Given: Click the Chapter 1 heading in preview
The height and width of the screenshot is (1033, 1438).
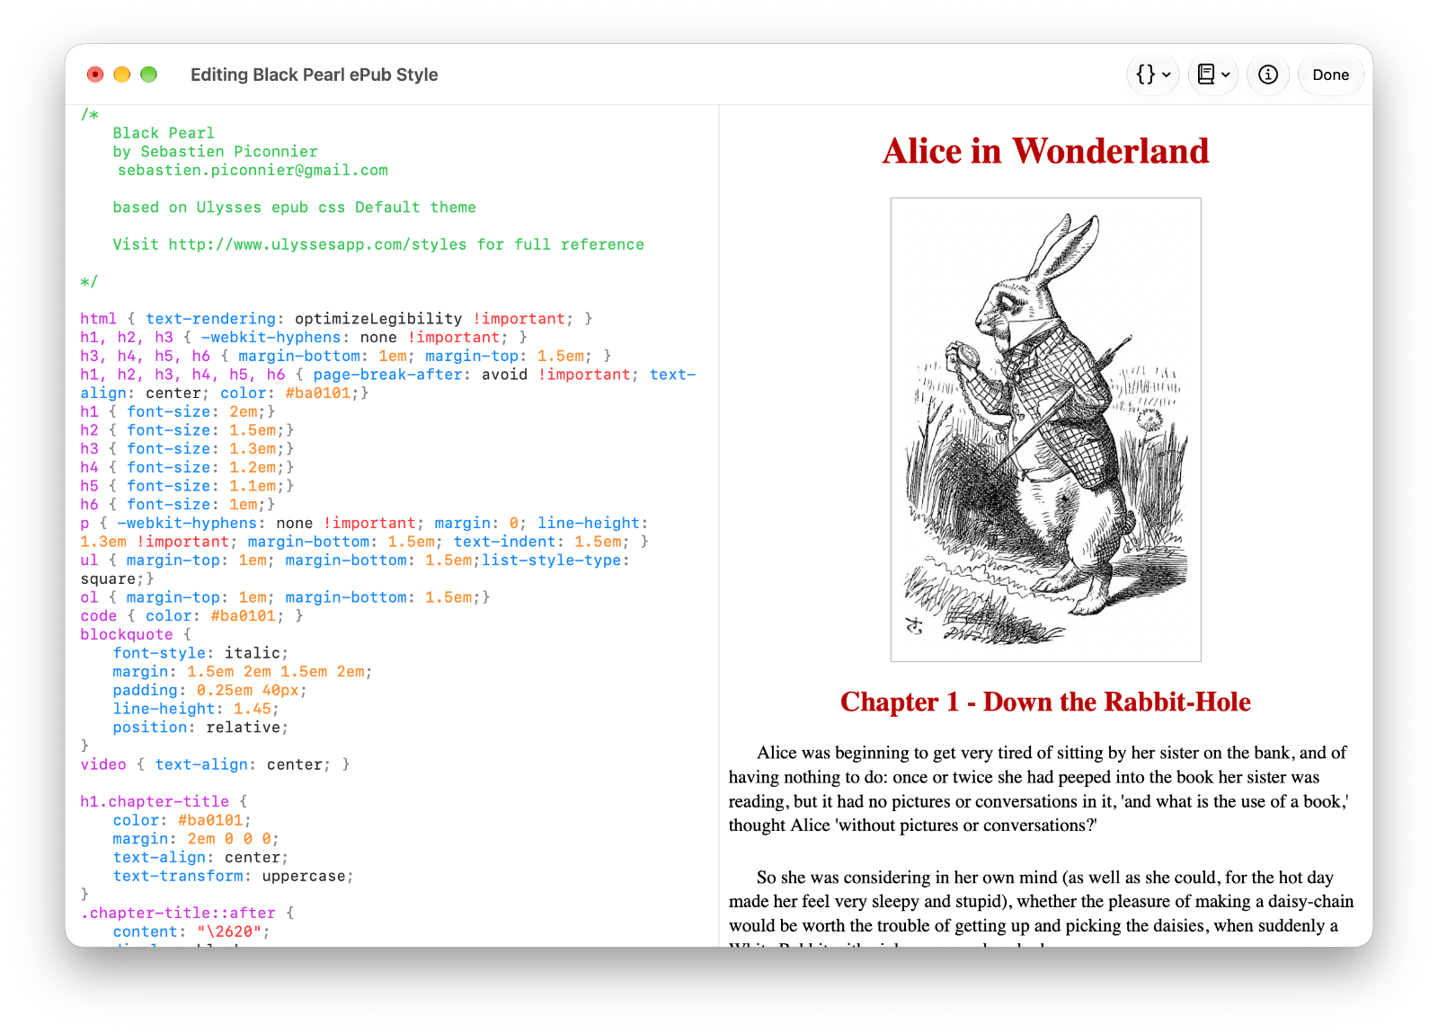Looking at the screenshot, I should pos(1045,702).
